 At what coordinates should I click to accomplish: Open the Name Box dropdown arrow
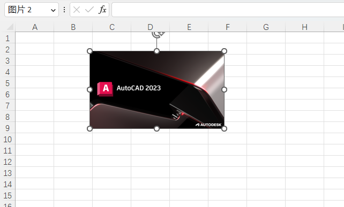pos(53,10)
